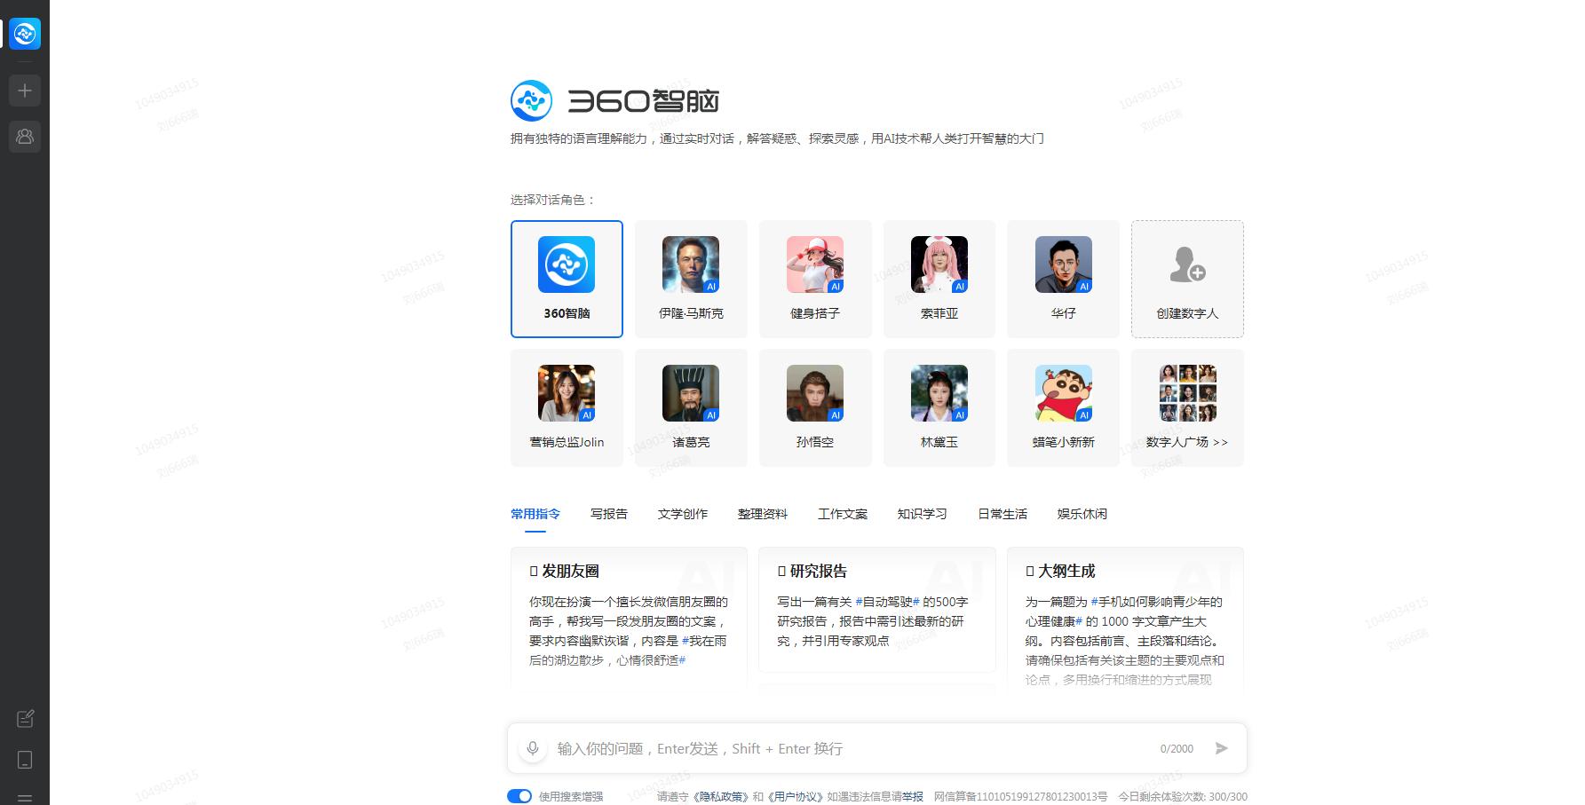Click the 360智脑 header logo
Screen dimensions: 1585x805
click(615, 100)
